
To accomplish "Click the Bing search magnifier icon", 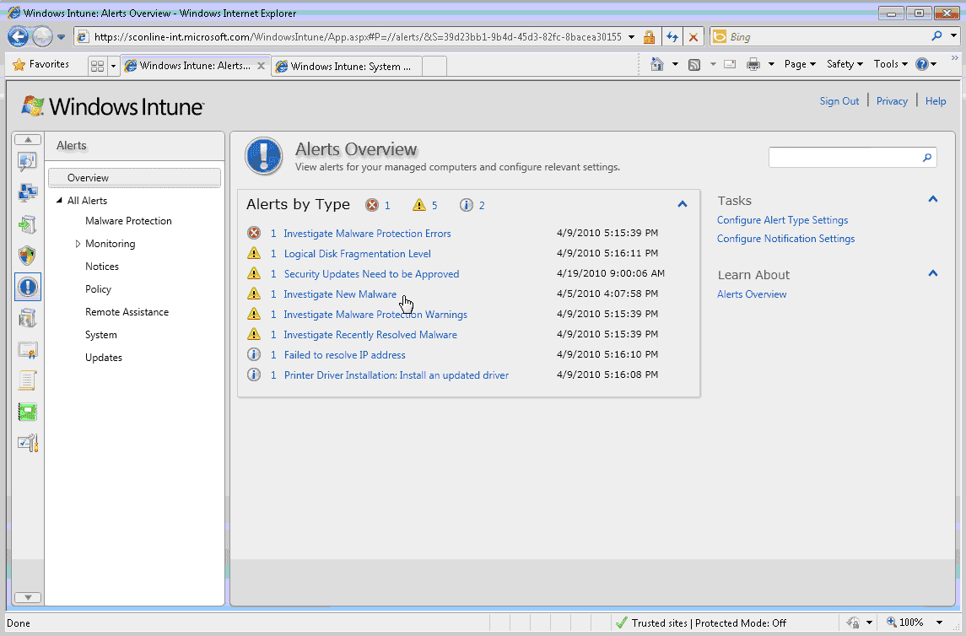I will coord(936,36).
